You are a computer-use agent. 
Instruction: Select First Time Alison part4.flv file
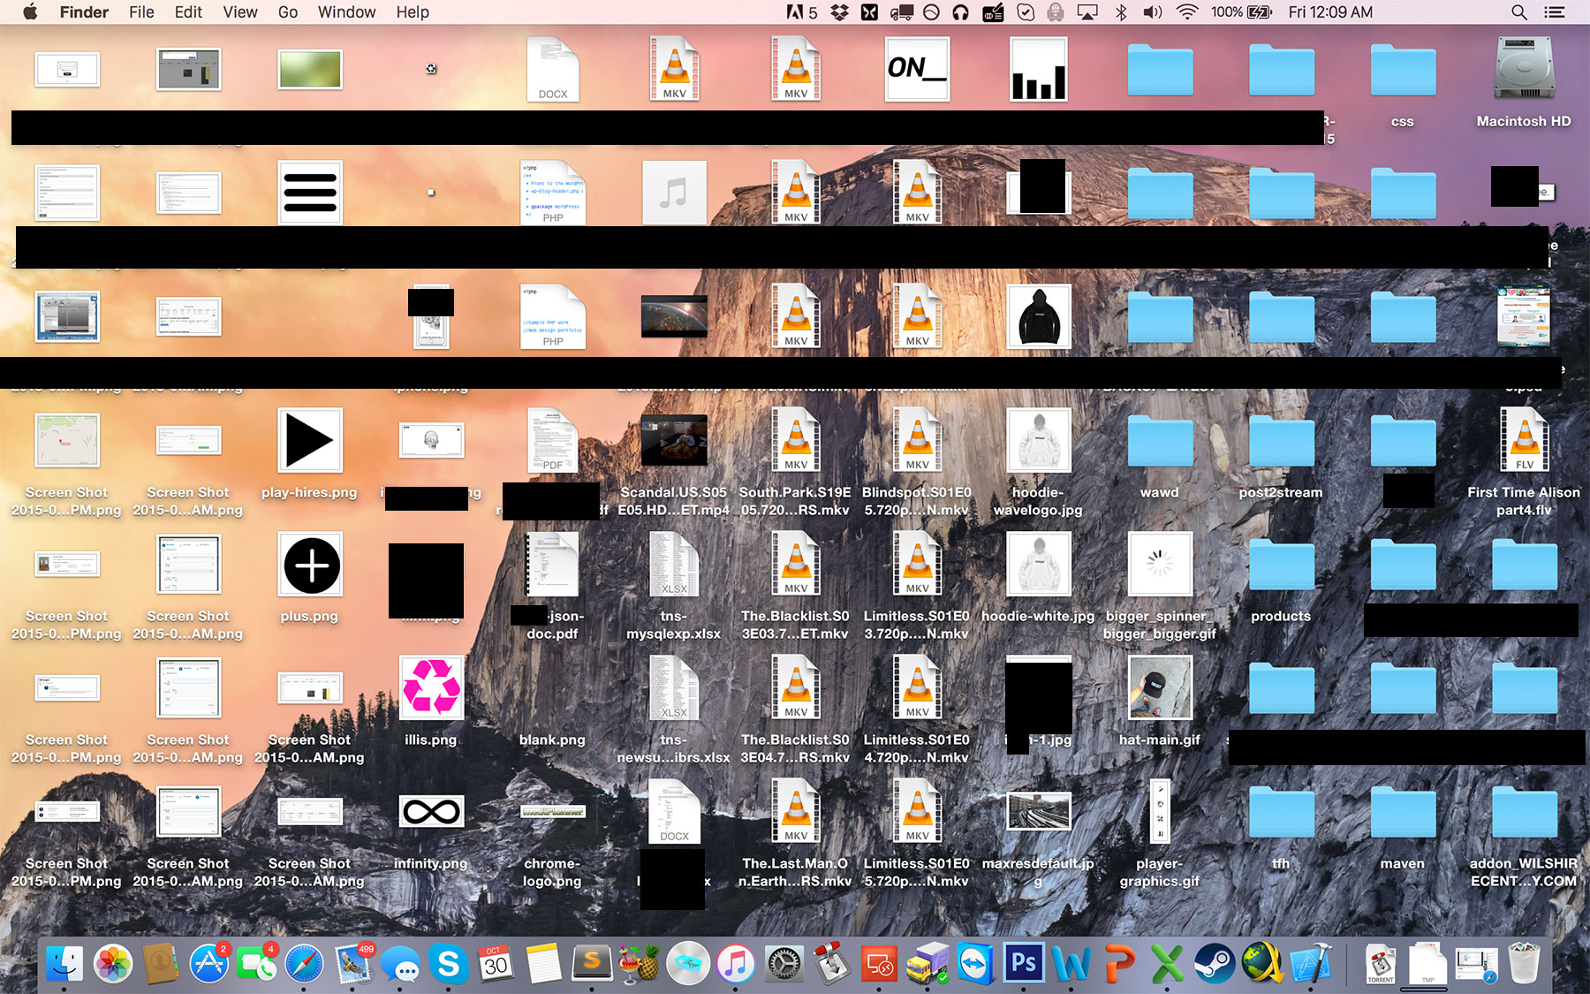point(1524,440)
